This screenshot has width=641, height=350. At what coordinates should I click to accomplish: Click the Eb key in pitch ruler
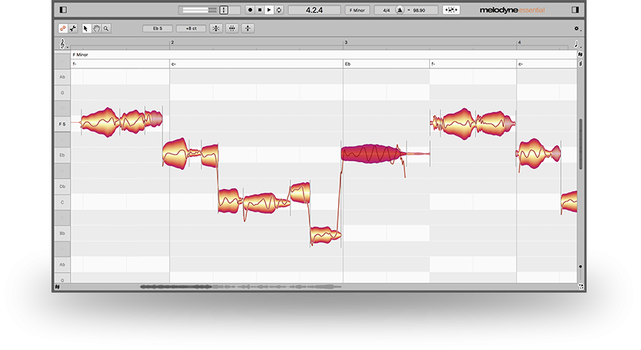(x=62, y=155)
